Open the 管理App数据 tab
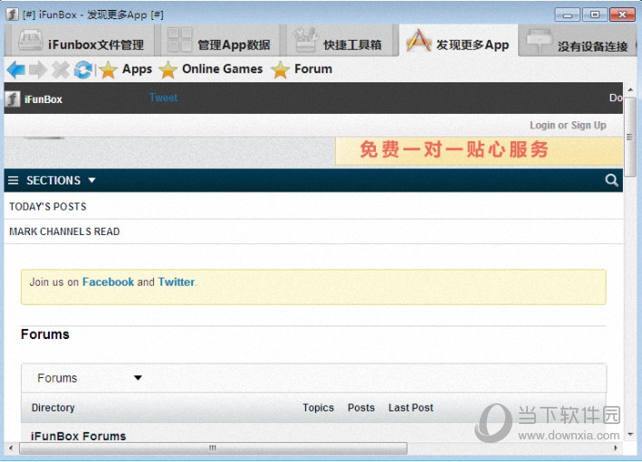Screen dimensions: 642x462 (x=220, y=42)
